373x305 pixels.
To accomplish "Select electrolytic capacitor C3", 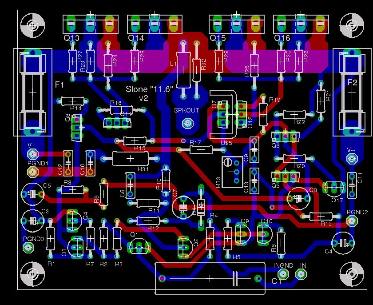I will (x=33, y=221).
